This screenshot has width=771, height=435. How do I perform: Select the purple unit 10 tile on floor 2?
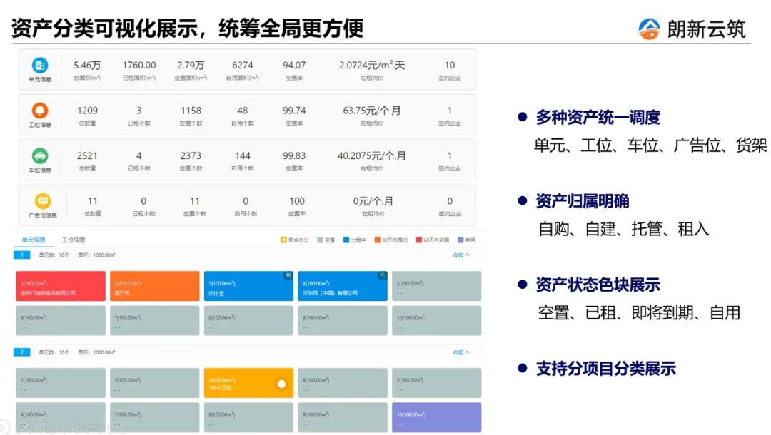436,417
